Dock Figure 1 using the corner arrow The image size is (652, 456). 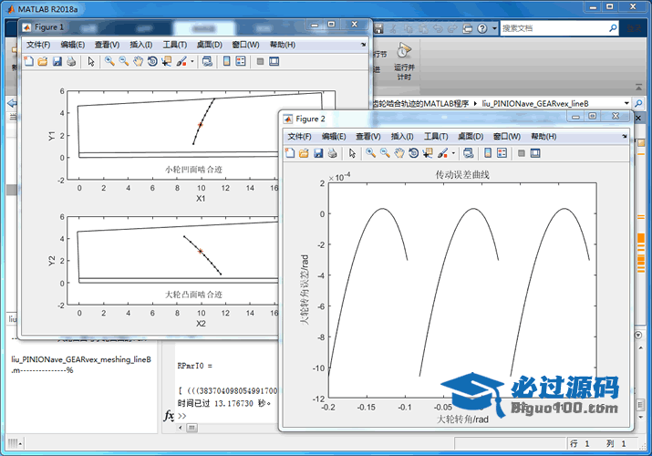[x=364, y=45]
